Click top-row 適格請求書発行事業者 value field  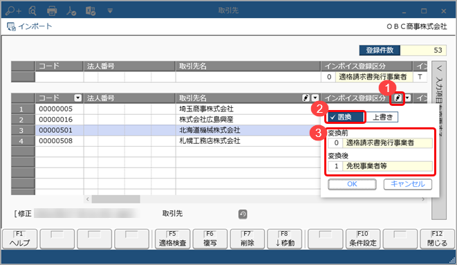click(374, 77)
